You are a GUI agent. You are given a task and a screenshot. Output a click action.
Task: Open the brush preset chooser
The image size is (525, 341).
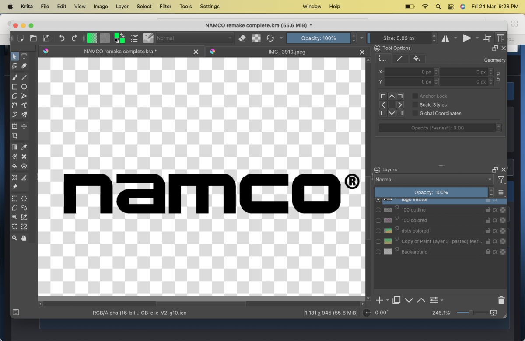[x=148, y=38]
